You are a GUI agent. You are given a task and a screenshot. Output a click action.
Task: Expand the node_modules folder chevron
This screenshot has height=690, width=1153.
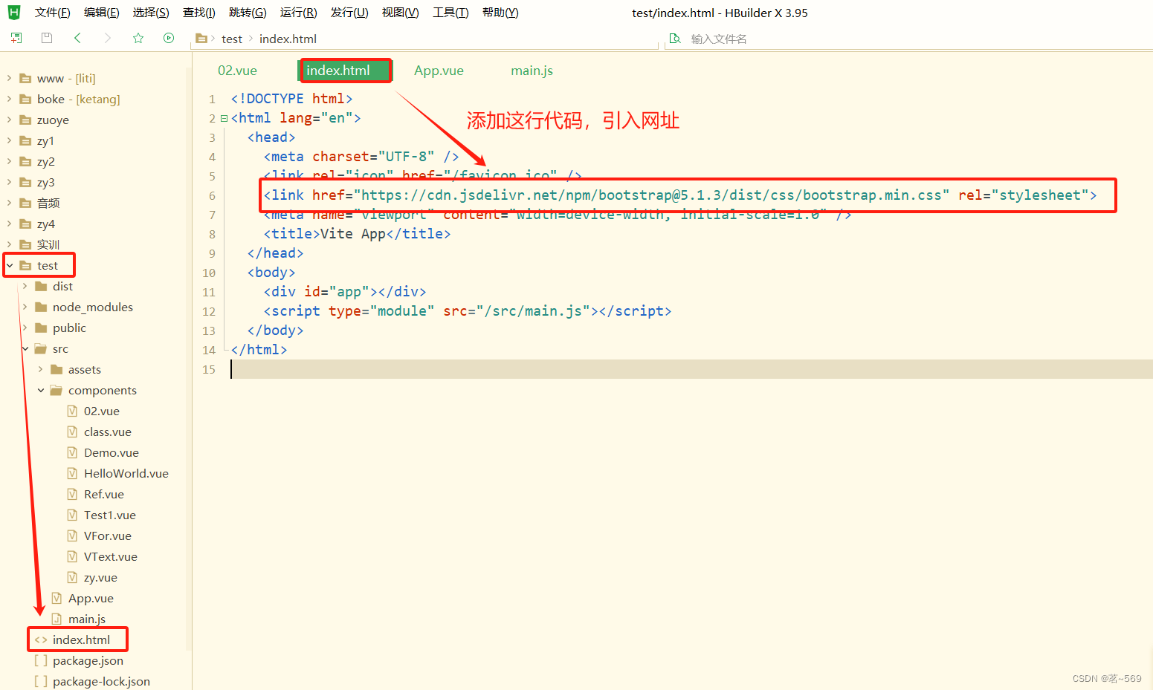point(25,307)
